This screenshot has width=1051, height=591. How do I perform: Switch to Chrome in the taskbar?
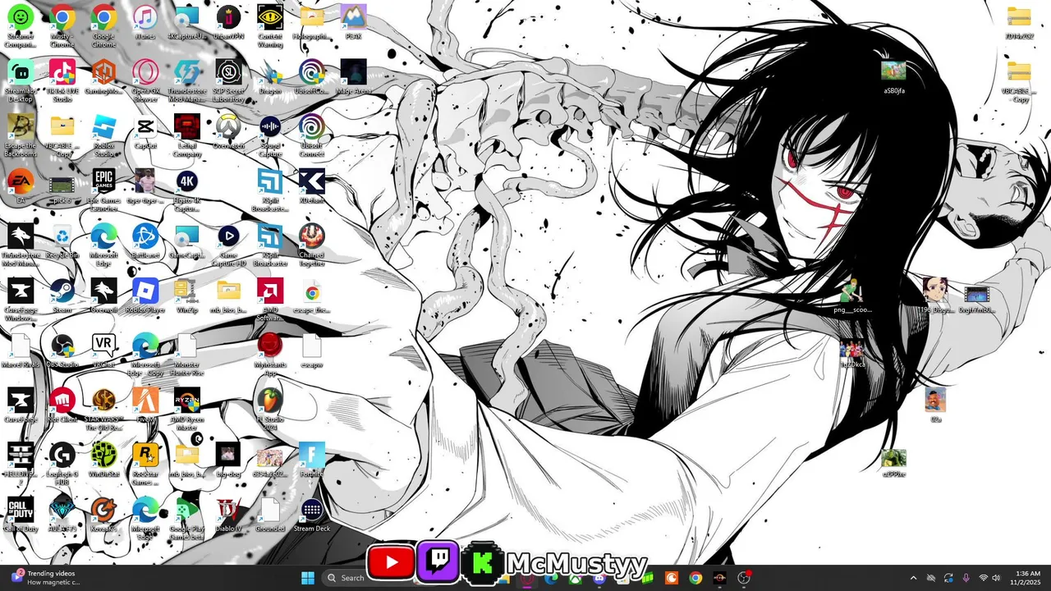point(695,578)
